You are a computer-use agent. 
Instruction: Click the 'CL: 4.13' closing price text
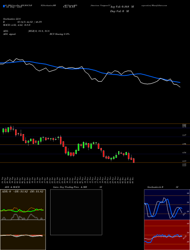pos(69,7)
